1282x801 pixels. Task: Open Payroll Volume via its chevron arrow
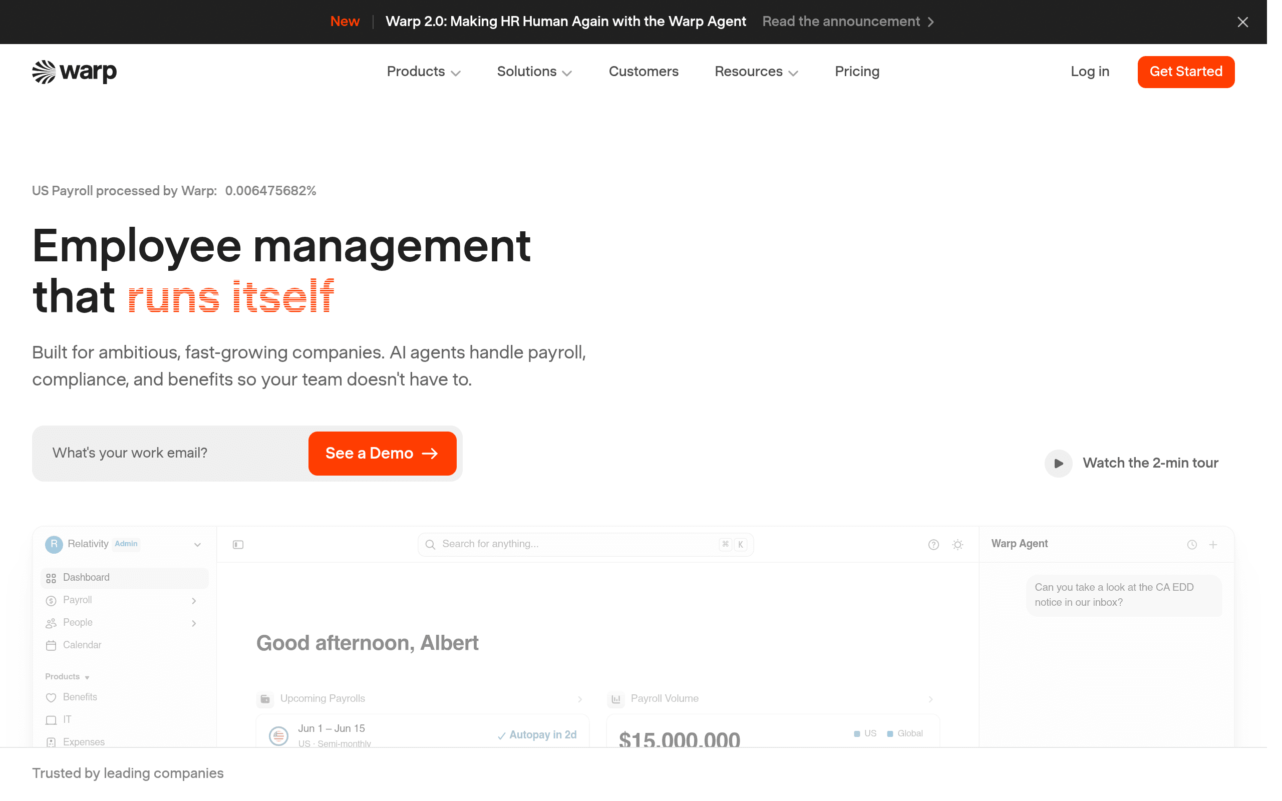click(x=930, y=699)
